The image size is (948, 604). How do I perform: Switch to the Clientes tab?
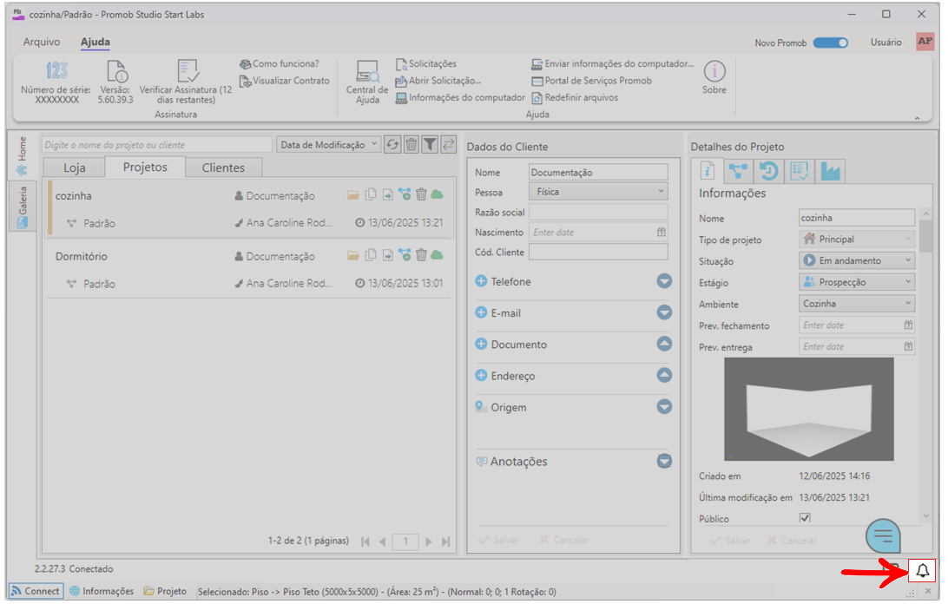click(x=223, y=168)
